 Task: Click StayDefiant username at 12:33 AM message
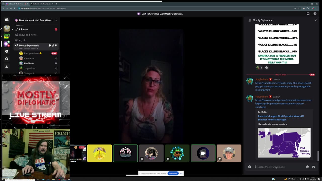pyautogui.click(x=262, y=79)
